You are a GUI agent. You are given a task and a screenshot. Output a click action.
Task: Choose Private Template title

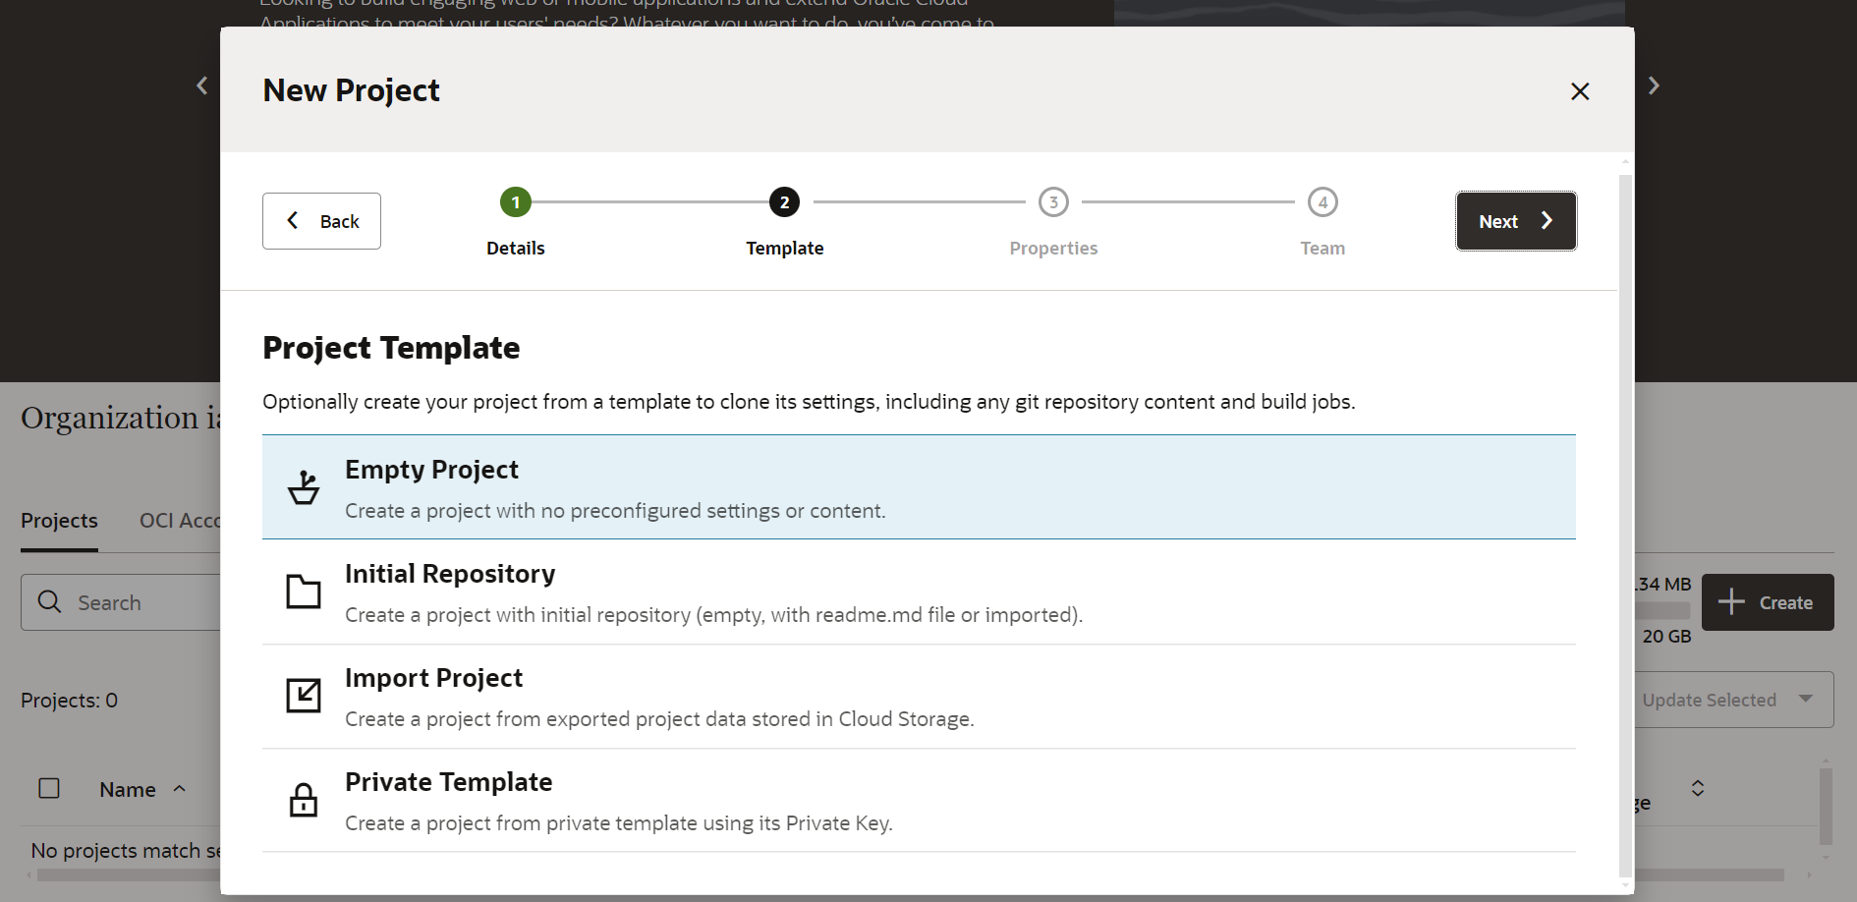pos(449,782)
